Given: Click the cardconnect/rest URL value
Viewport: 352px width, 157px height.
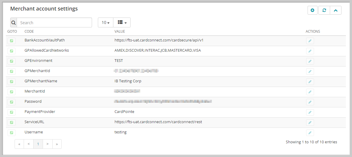Looking at the screenshot, I should (x=158, y=122).
